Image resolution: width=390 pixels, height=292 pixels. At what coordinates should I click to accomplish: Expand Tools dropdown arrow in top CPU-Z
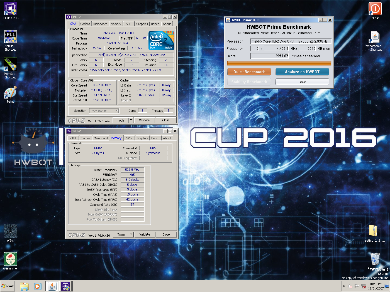tap(131, 120)
